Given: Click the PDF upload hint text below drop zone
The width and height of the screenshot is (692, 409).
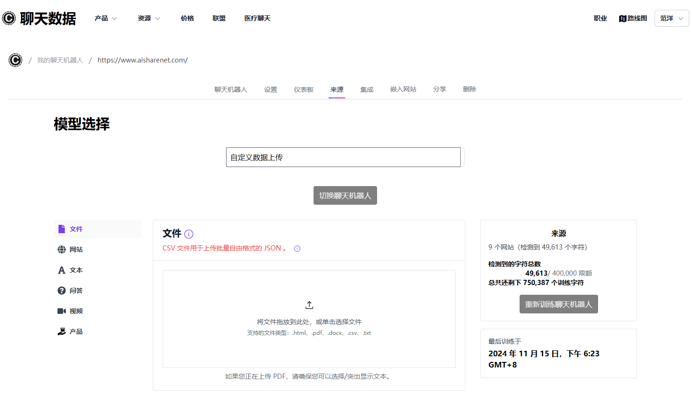Looking at the screenshot, I should pos(309,376).
